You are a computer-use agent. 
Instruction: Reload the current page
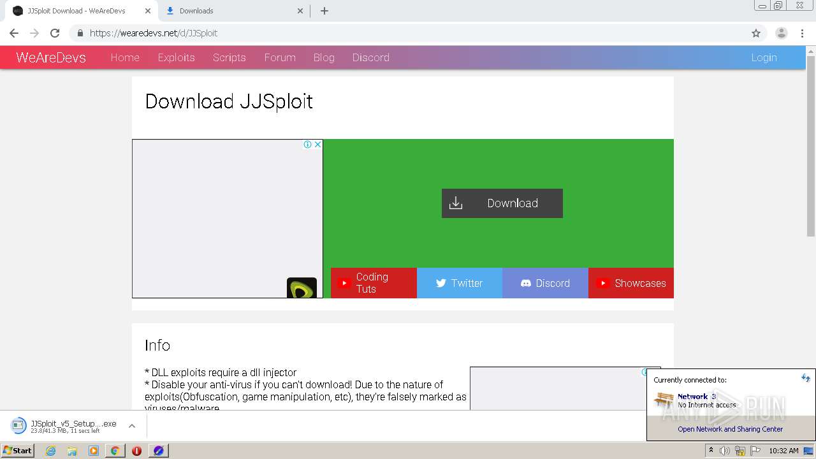(55, 33)
